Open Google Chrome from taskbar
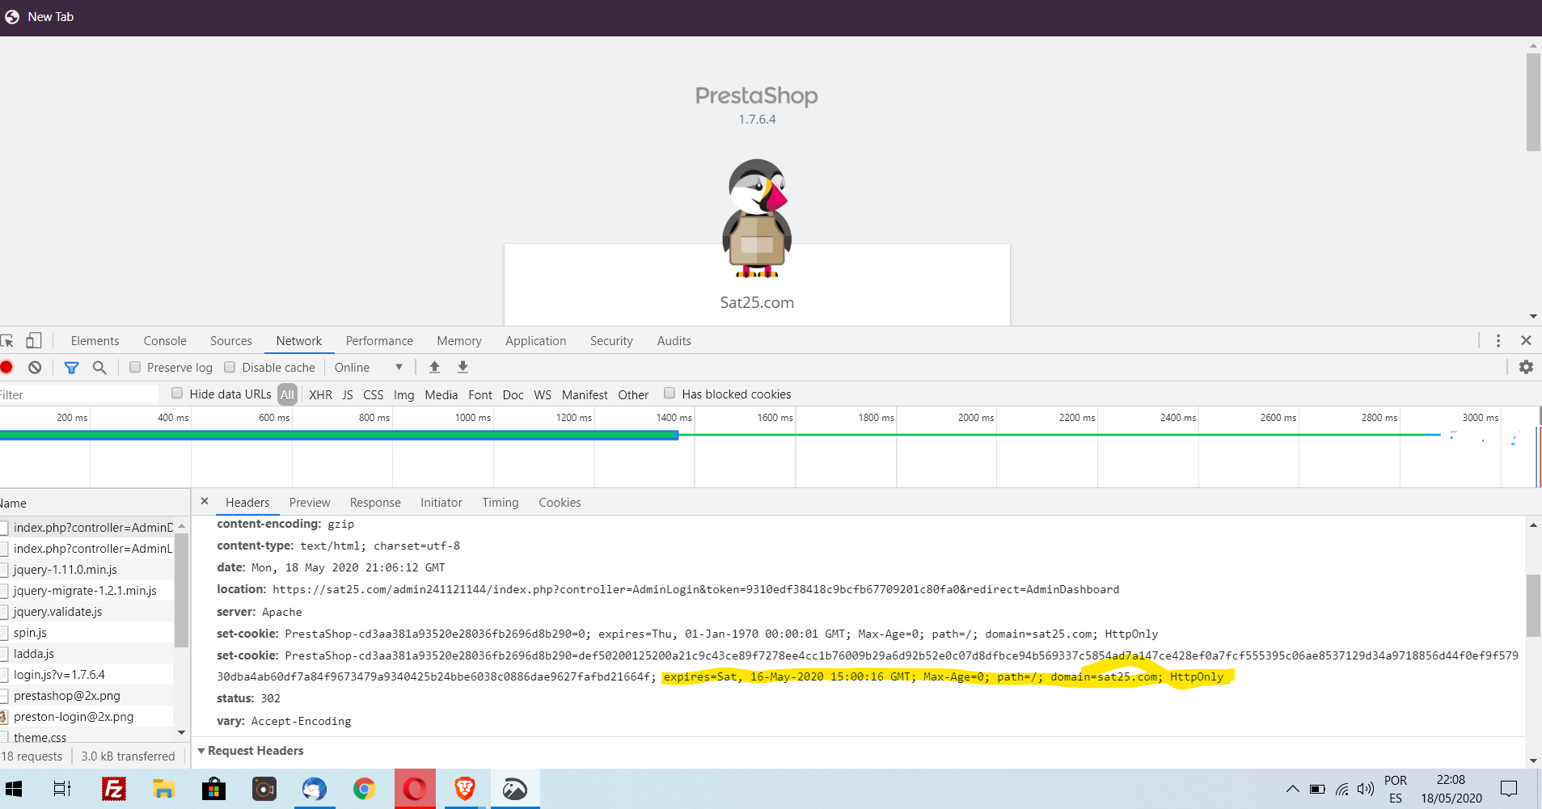The height and width of the screenshot is (809, 1542). point(364,789)
